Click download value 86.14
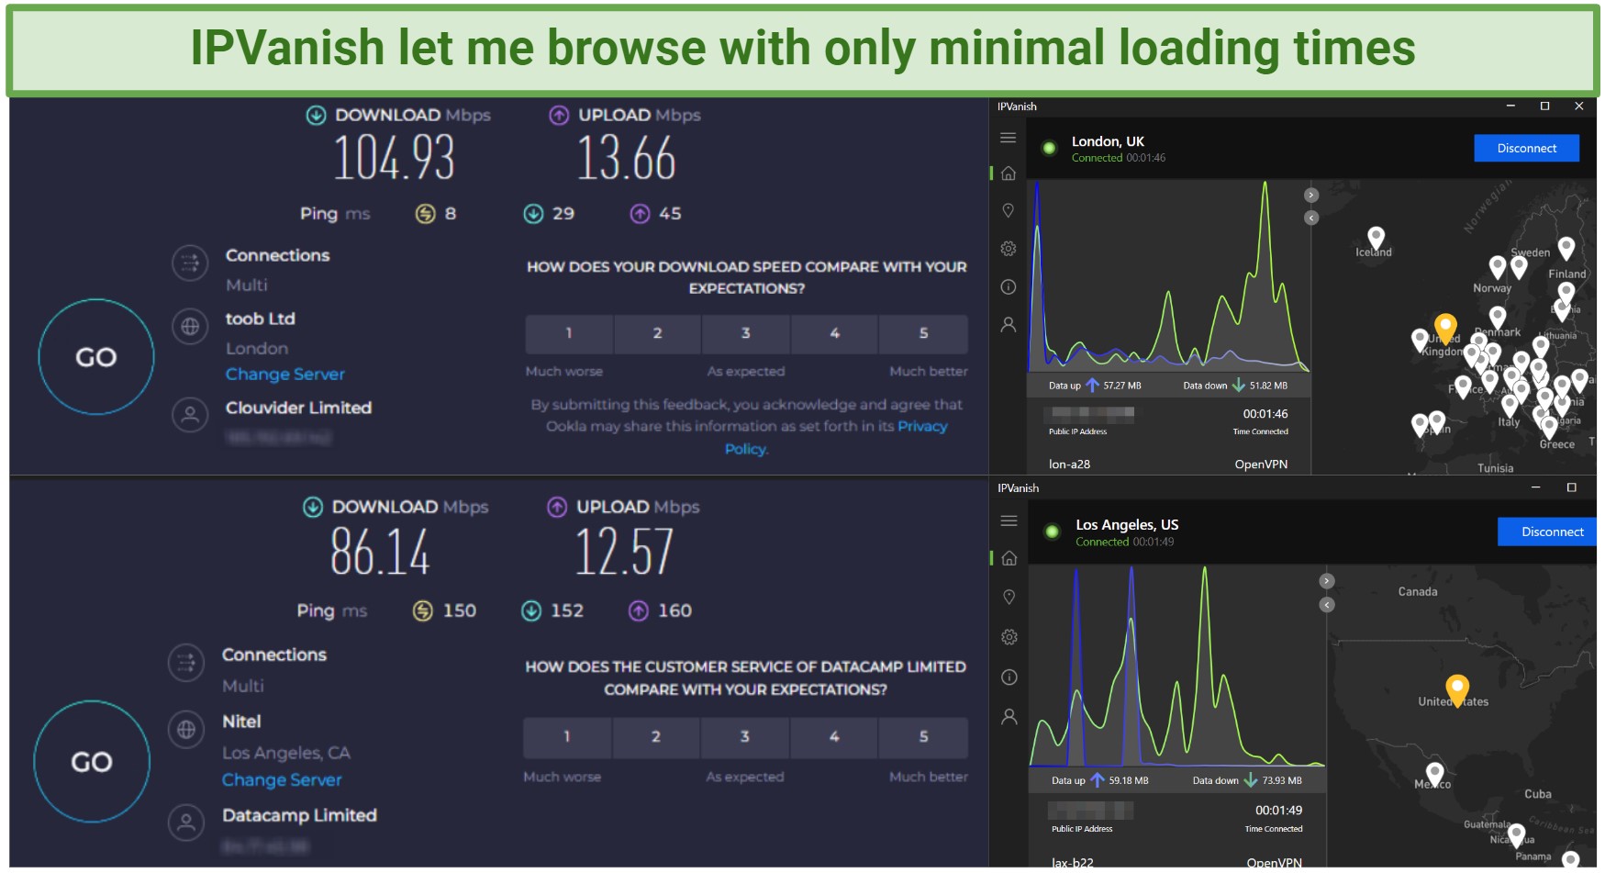This screenshot has height=873, width=1605. 380,553
